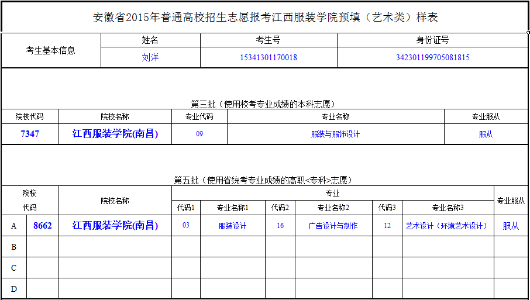The image size is (530, 300).
Task: Click 院校 代码 header in fifth batch table
Action: (30, 201)
